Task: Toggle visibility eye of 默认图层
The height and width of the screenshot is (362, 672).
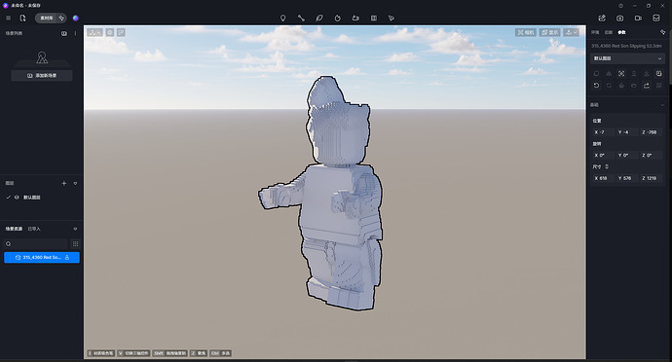Action: (x=17, y=198)
